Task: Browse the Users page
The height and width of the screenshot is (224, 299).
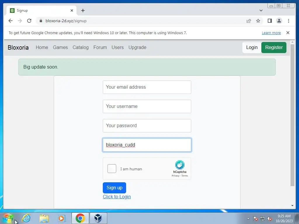Action: pyautogui.click(x=117, y=48)
